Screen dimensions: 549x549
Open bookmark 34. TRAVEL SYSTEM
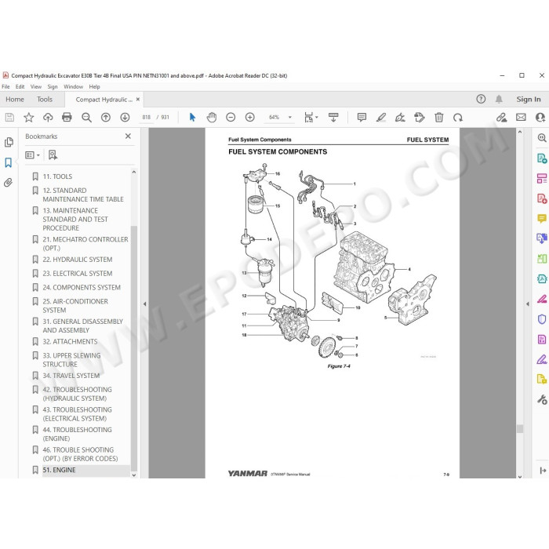(x=71, y=376)
